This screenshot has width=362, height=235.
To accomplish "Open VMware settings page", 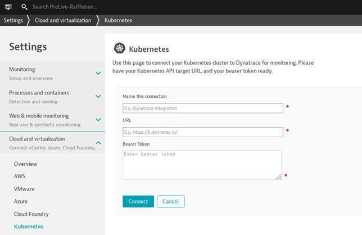I will pos(24,189).
